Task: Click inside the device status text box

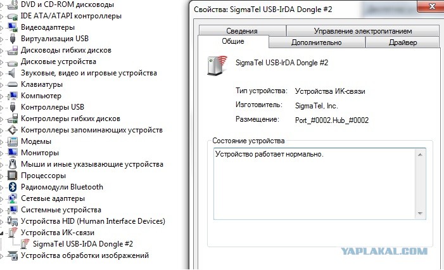Action: 314,184
